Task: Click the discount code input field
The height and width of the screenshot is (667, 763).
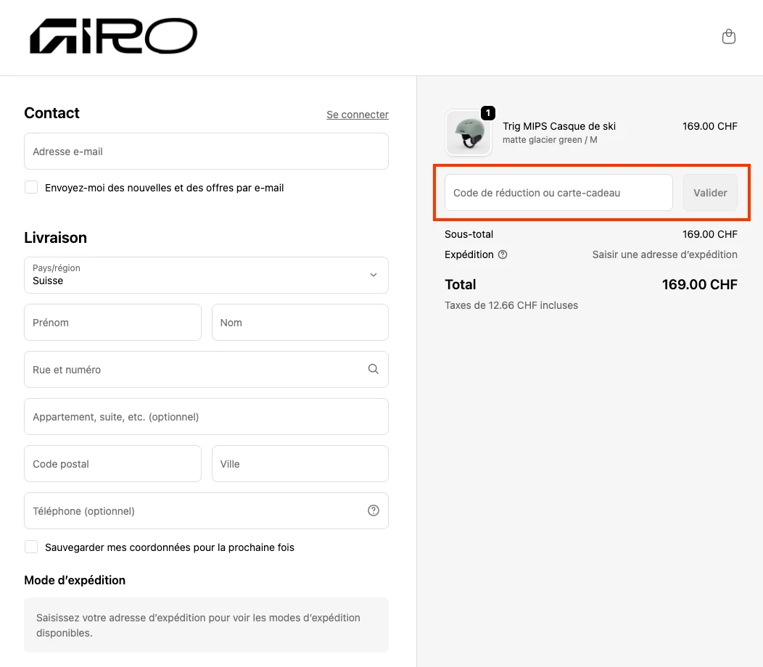Action: (558, 192)
